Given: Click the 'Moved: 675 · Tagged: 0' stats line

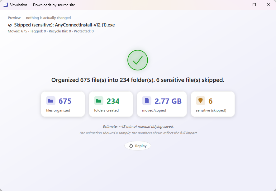Looking at the screenshot, I should (51, 31).
